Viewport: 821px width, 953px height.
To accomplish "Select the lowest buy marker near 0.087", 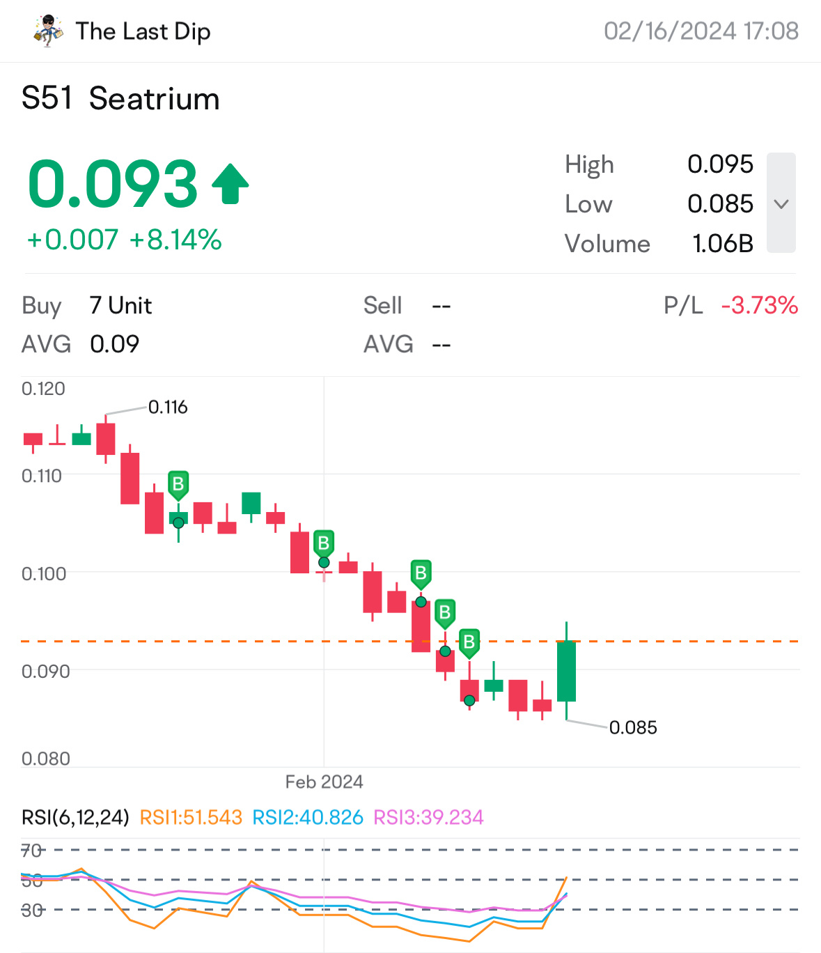I will click(x=469, y=643).
